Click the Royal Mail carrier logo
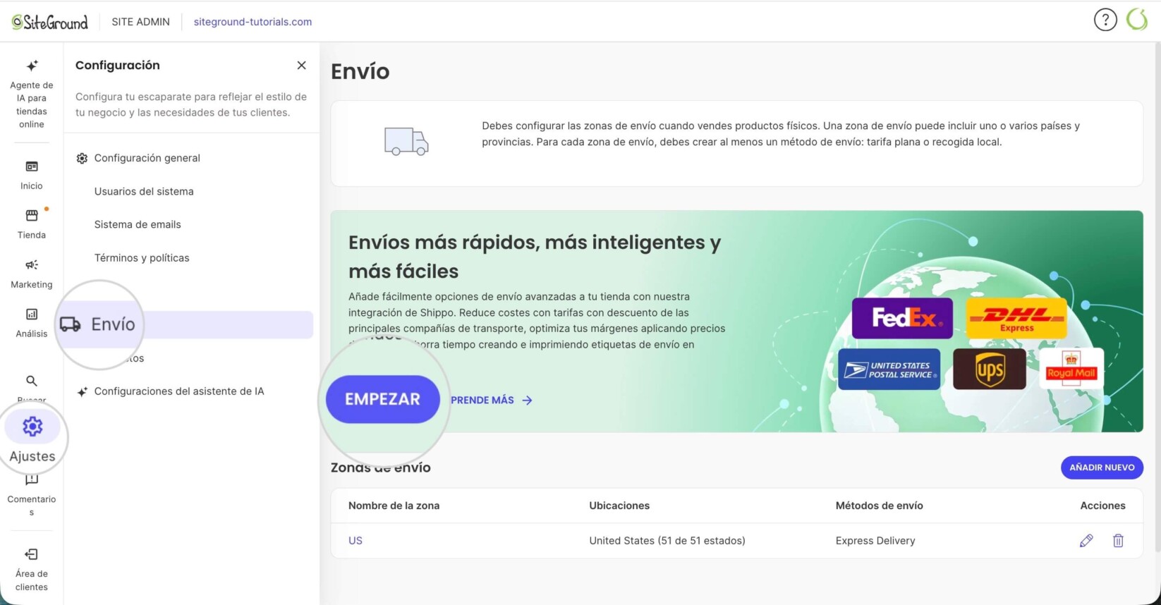 1071,369
